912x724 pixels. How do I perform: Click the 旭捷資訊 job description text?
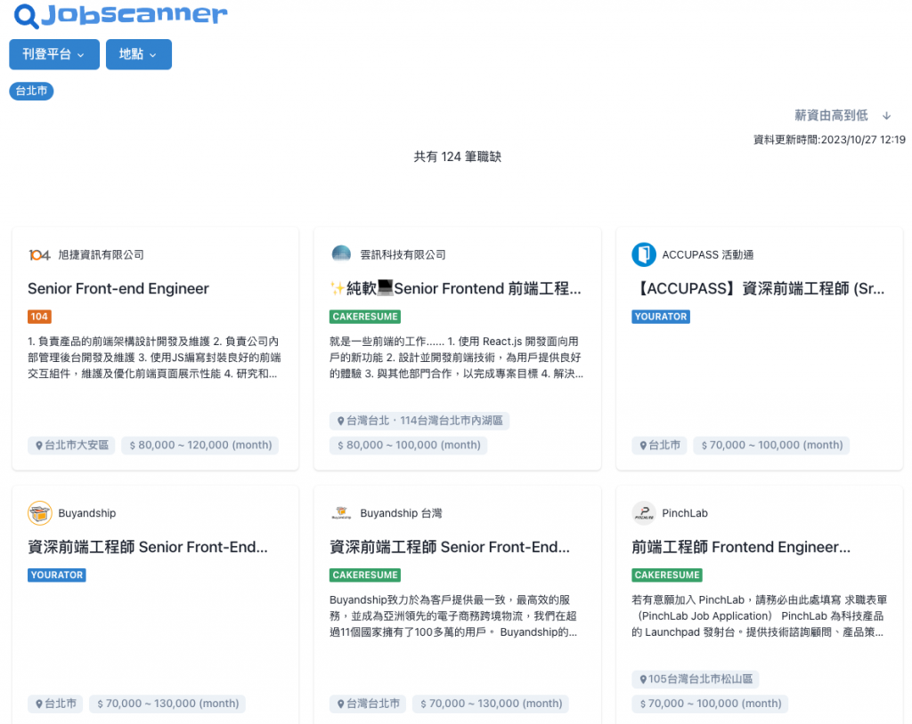tap(155, 358)
